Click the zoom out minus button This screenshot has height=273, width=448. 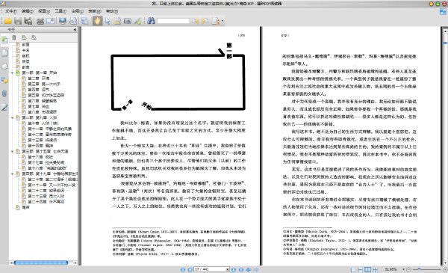pyautogui.click(x=408, y=269)
